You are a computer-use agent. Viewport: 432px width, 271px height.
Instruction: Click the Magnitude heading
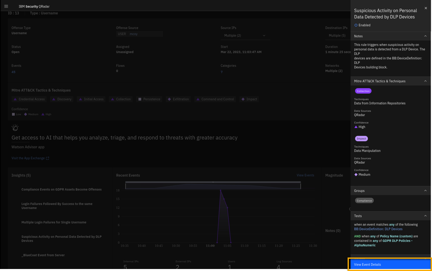tap(334, 175)
